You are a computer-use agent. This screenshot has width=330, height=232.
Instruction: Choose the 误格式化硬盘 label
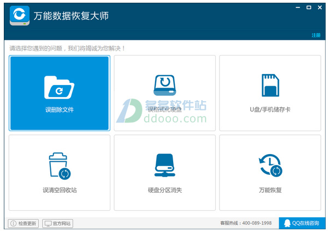point(165,109)
